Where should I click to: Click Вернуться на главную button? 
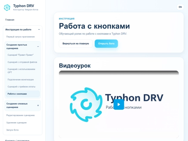coord(76,44)
